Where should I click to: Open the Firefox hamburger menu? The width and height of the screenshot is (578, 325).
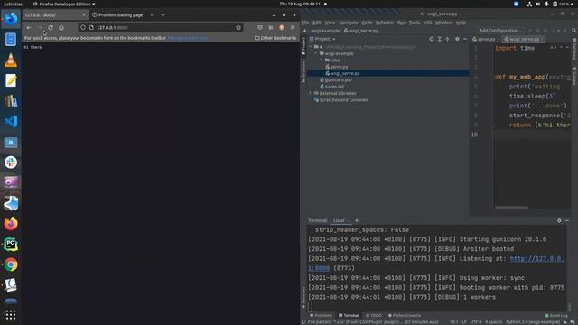click(x=293, y=28)
